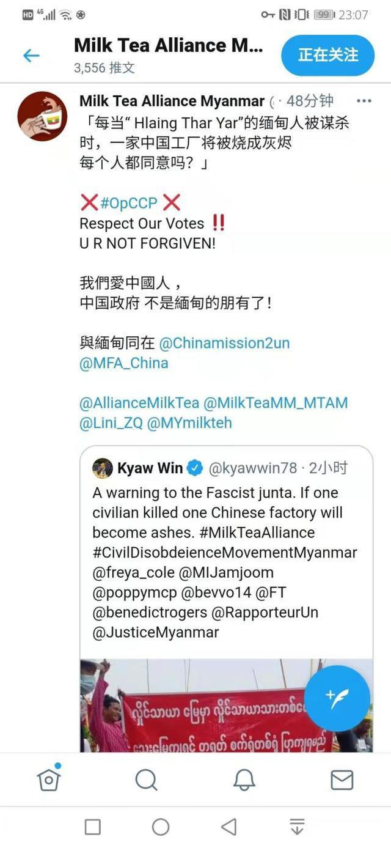Go back with the blue arrow icon
This screenshot has height=848, width=391.
coord(31,56)
